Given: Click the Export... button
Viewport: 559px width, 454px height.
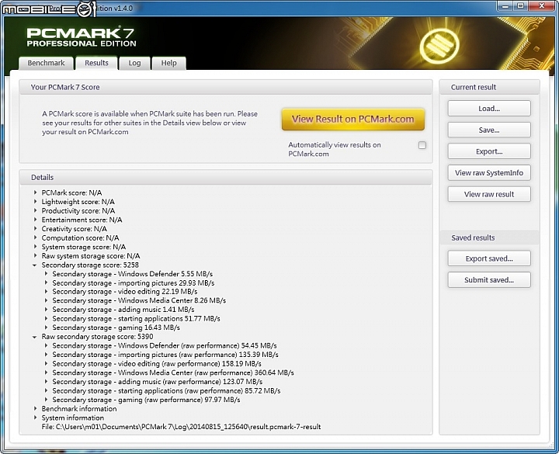Looking at the screenshot, I should tap(489, 151).
